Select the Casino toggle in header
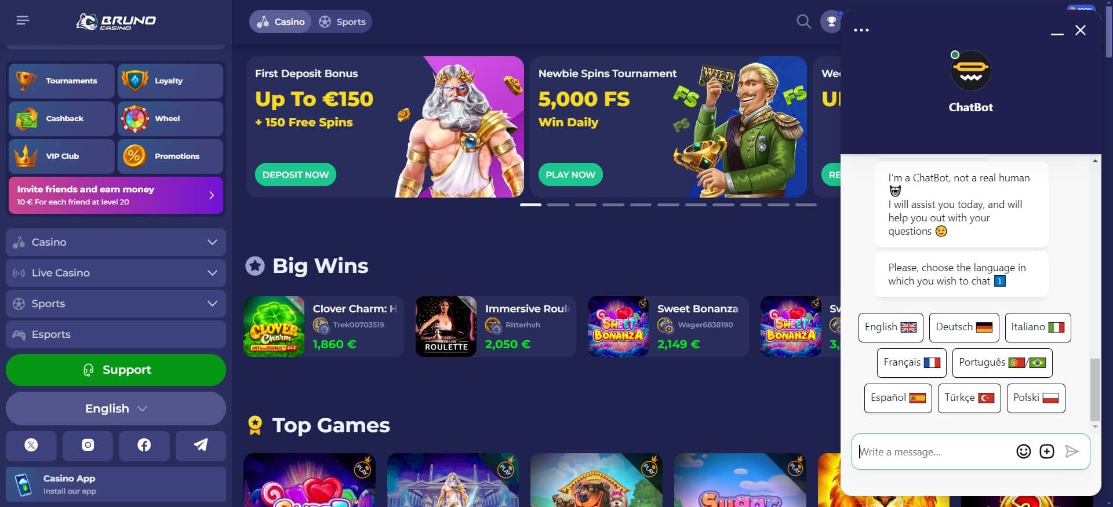 pos(281,22)
